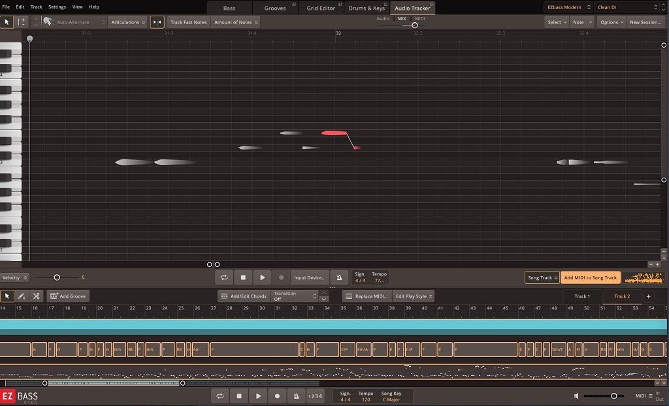Image resolution: width=669 pixels, height=406 pixels.
Task: Open the Select dropdown
Action: [x=557, y=22]
